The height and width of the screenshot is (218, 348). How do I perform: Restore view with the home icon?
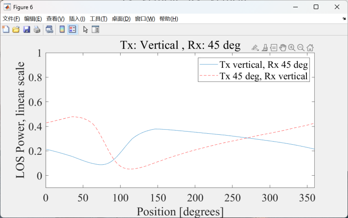pos(310,47)
